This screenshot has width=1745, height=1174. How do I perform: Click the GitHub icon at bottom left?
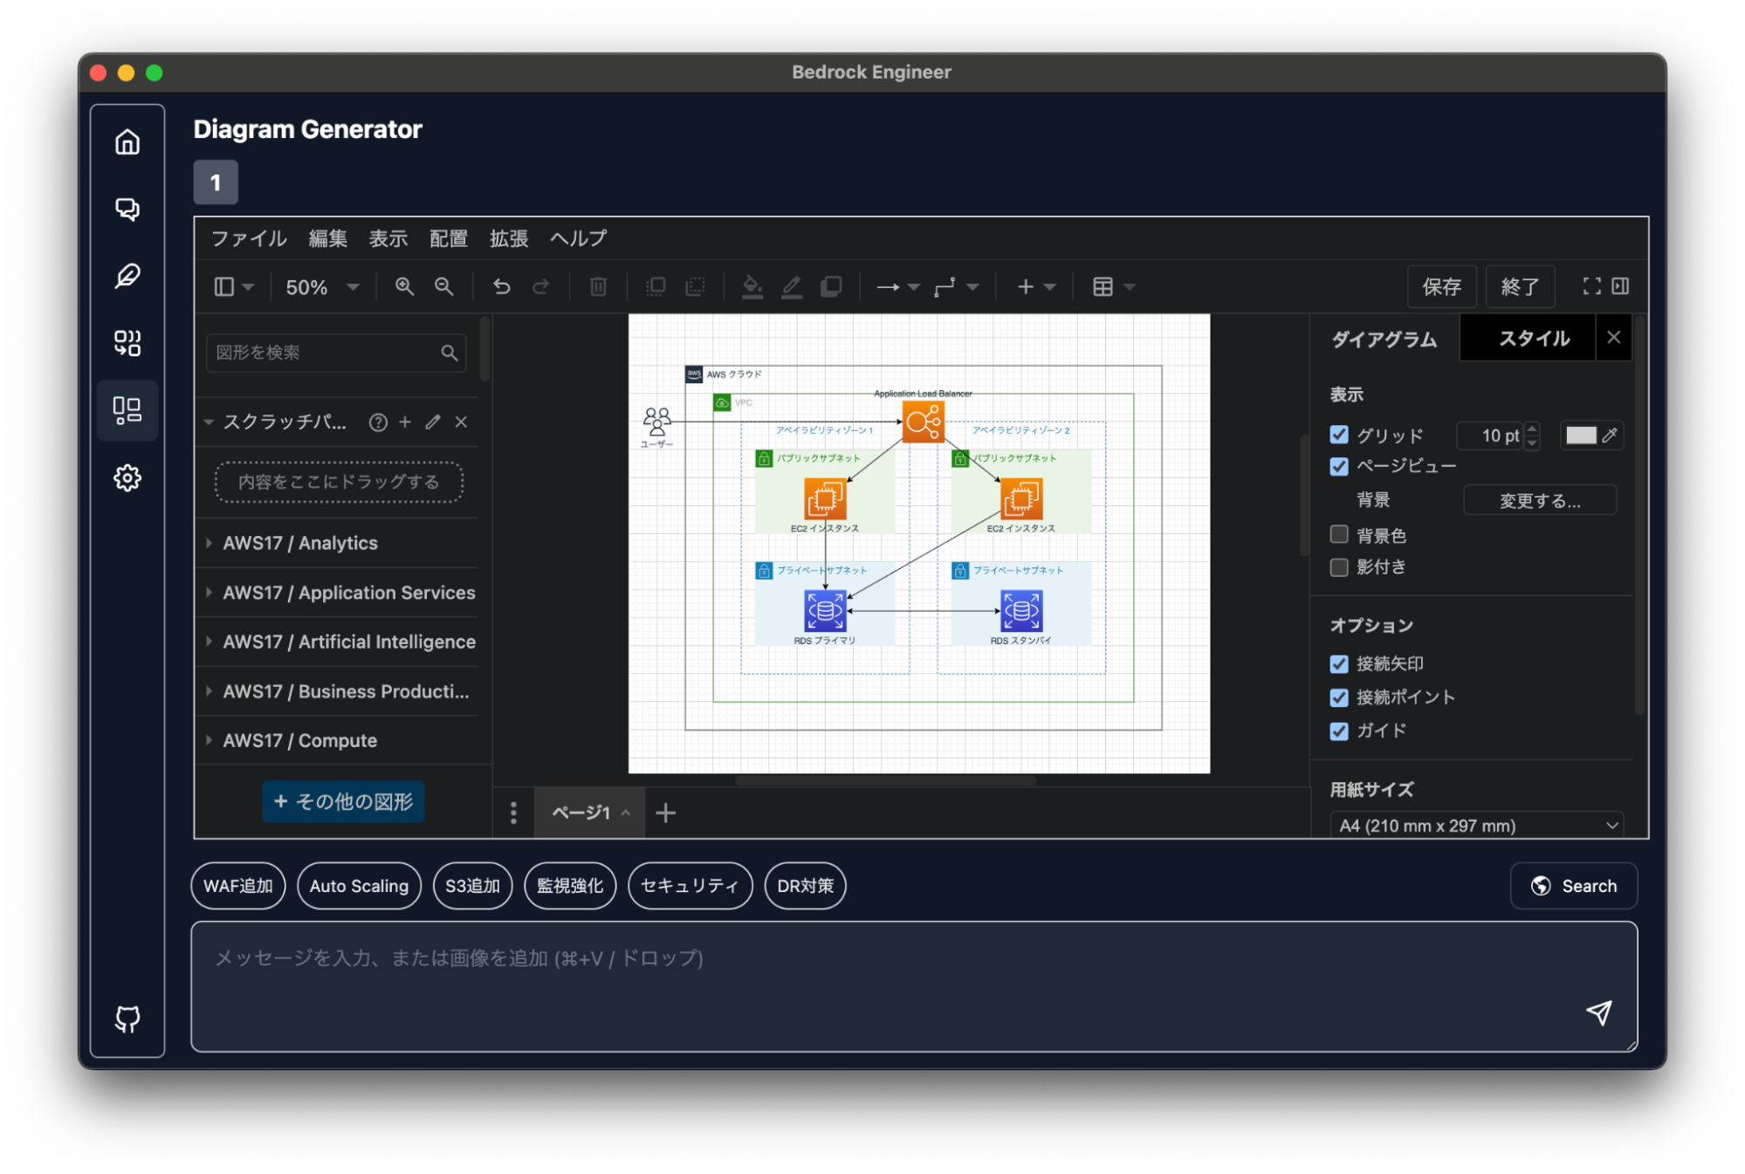point(127,1018)
